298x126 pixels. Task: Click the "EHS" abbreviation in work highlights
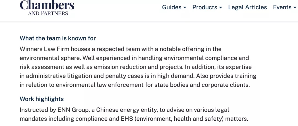126,119
